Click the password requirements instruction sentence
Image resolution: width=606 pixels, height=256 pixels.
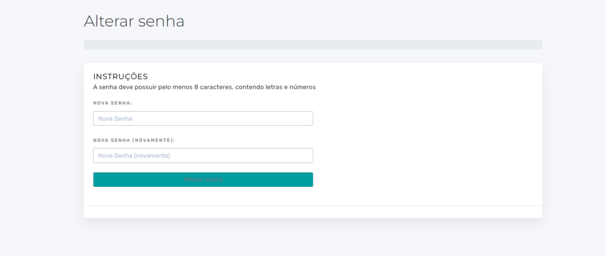pos(204,88)
